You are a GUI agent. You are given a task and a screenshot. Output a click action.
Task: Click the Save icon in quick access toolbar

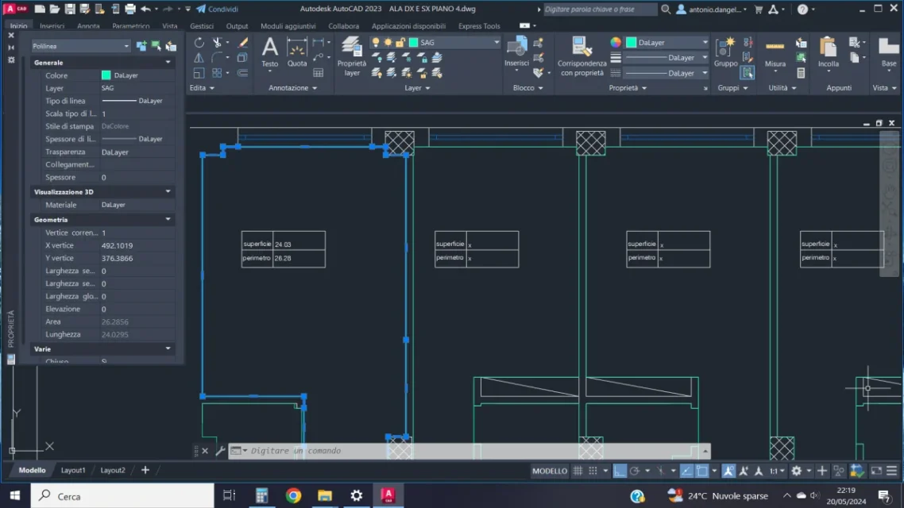(x=70, y=10)
